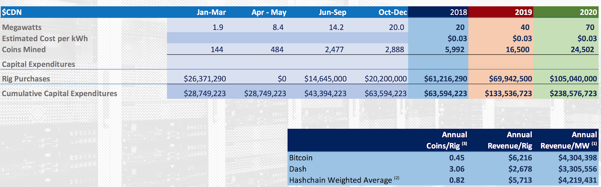The image size is (601, 187).
Task: Select the Annual Coins/Rig header
Action: pos(447,140)
